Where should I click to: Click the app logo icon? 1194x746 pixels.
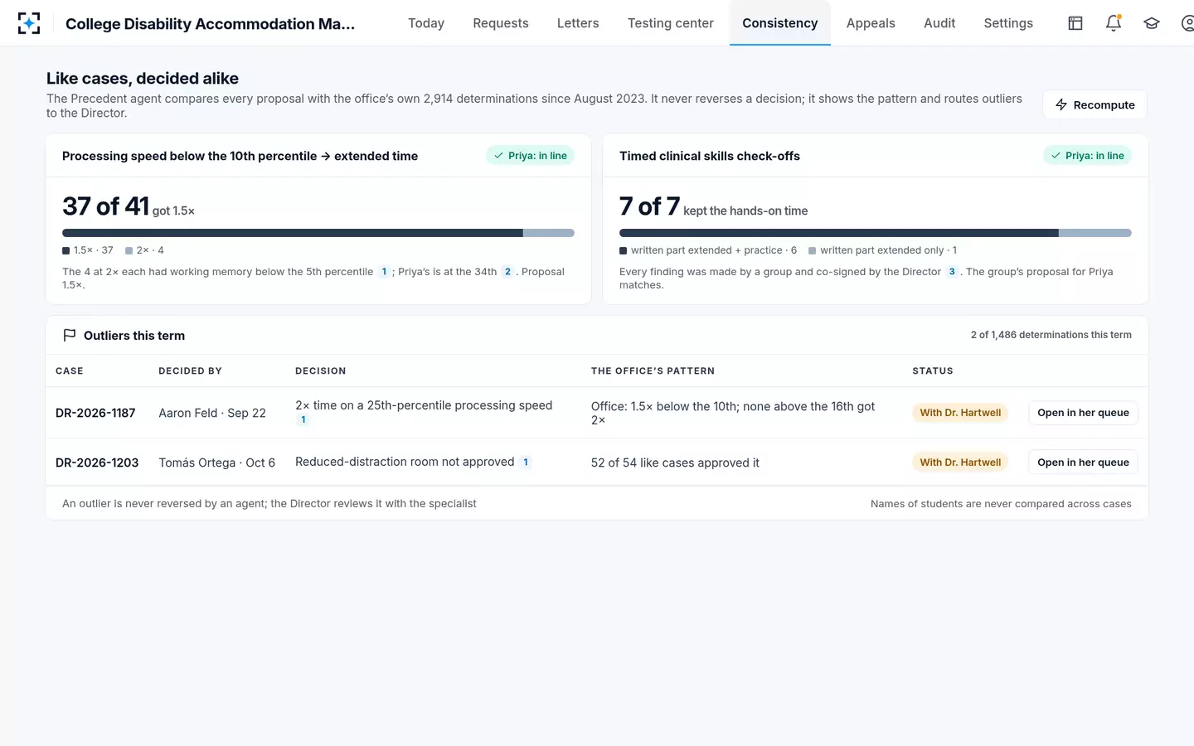click(x=29, y=23)
